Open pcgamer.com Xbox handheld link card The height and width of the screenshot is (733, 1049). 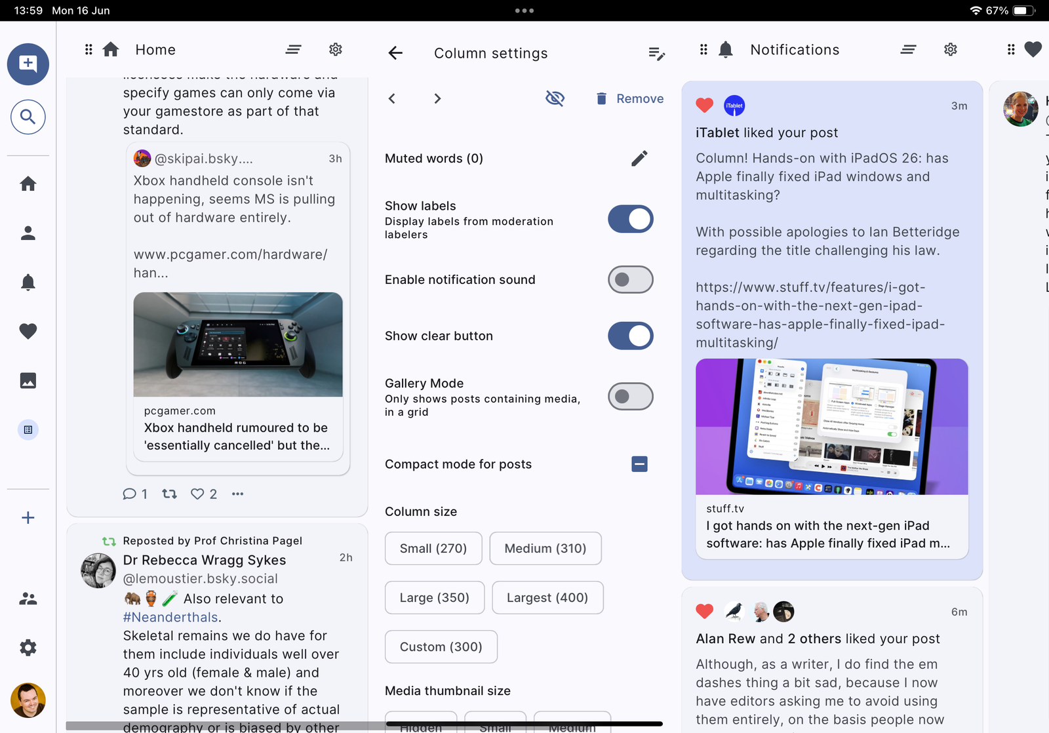238,376
